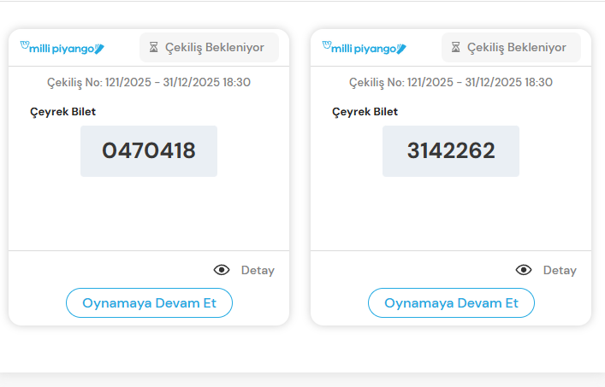
Task: Click the Çekiliş No: 121/2025 line on the 0470418 card
Action: [x=149, y=83]
